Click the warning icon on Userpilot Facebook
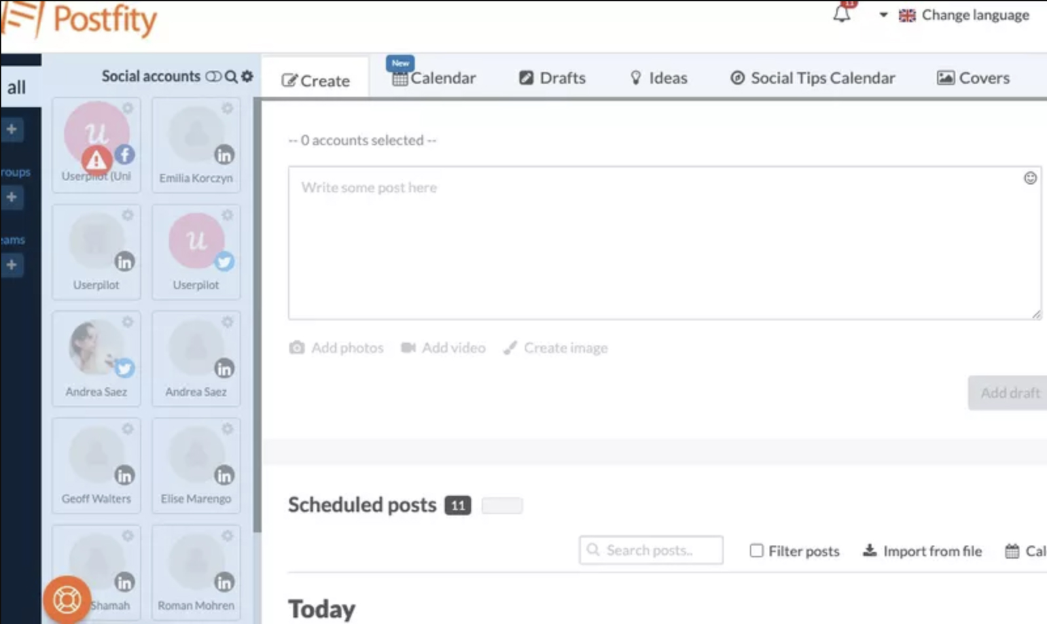Image resolution: width=1047 pixels, height=624 pixels. (x=96, y=159)
